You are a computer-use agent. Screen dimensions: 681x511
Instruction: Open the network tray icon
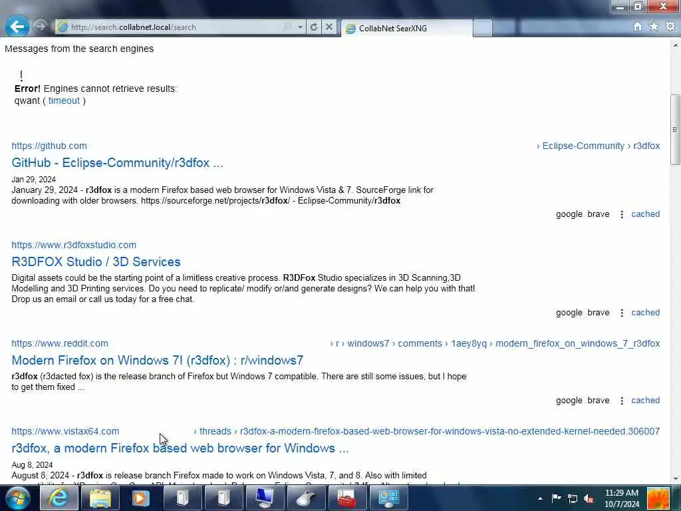tap(573, 498)
